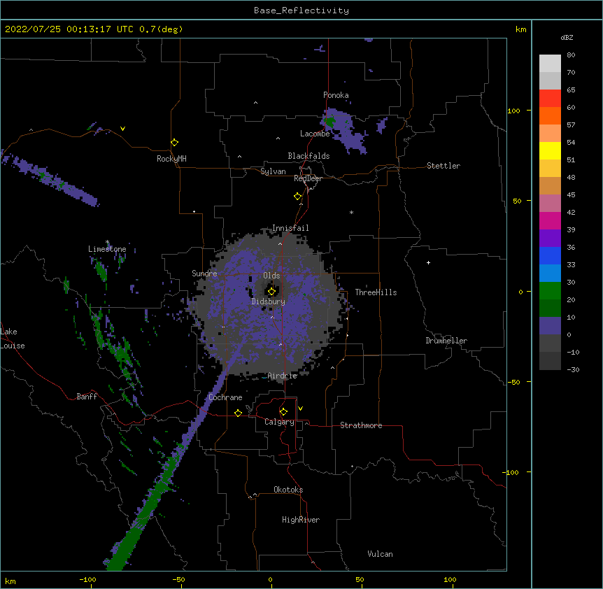Screen dimensions: 603x589
Task: Click the Airdrie label
Action: point(283,376)
